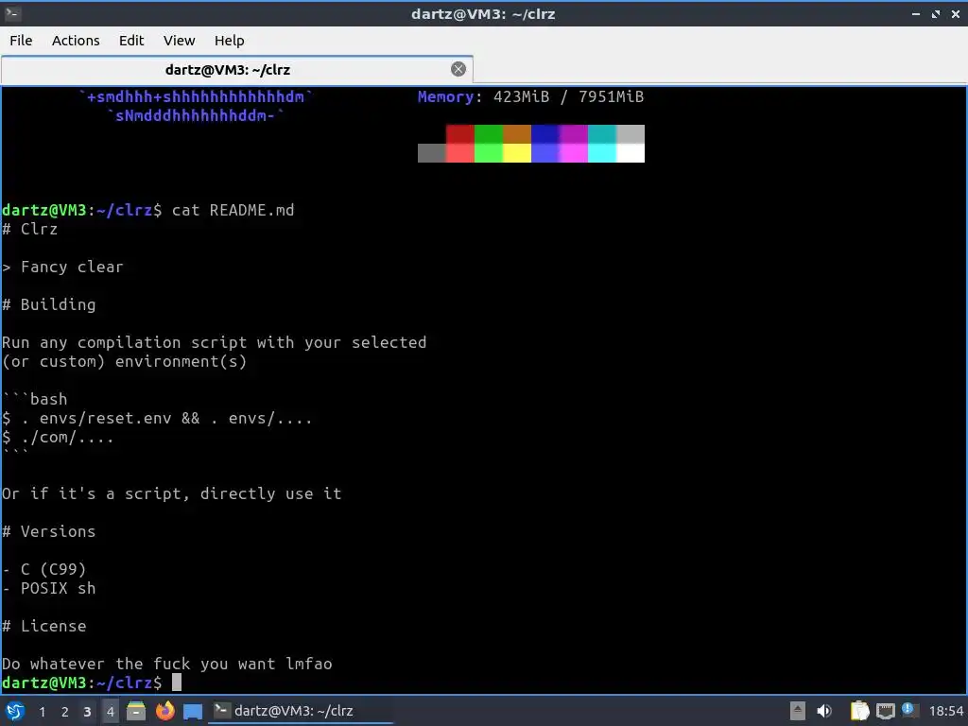Click the dark blue color block
Image resolution: width=968 pixels, height=726 pixels.
pyautogui.click(x=545, y=134)
